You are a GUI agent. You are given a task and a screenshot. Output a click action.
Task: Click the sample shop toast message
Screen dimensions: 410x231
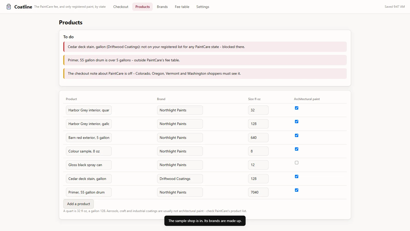(205, 221)
